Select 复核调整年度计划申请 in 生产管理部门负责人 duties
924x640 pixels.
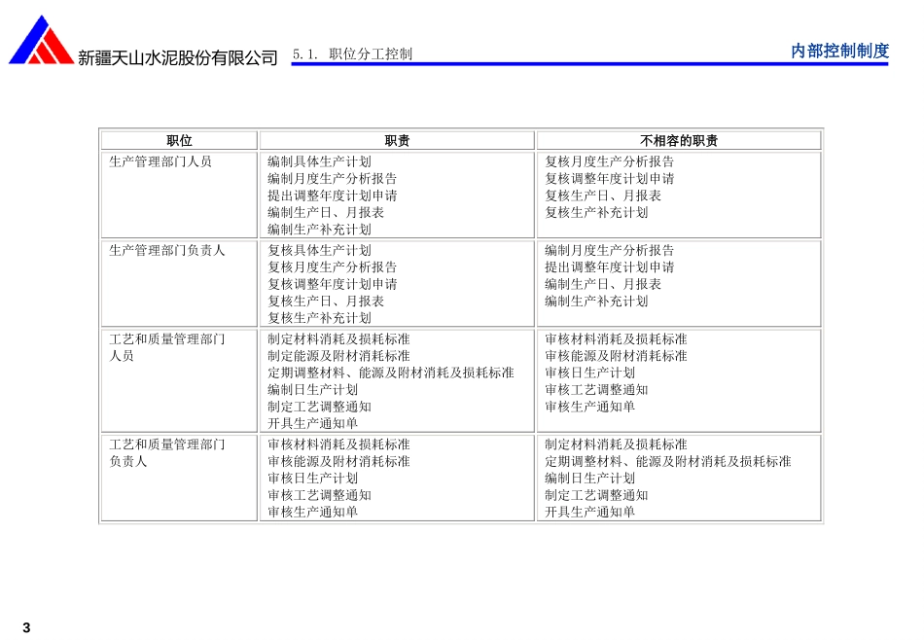coord(333,284)
